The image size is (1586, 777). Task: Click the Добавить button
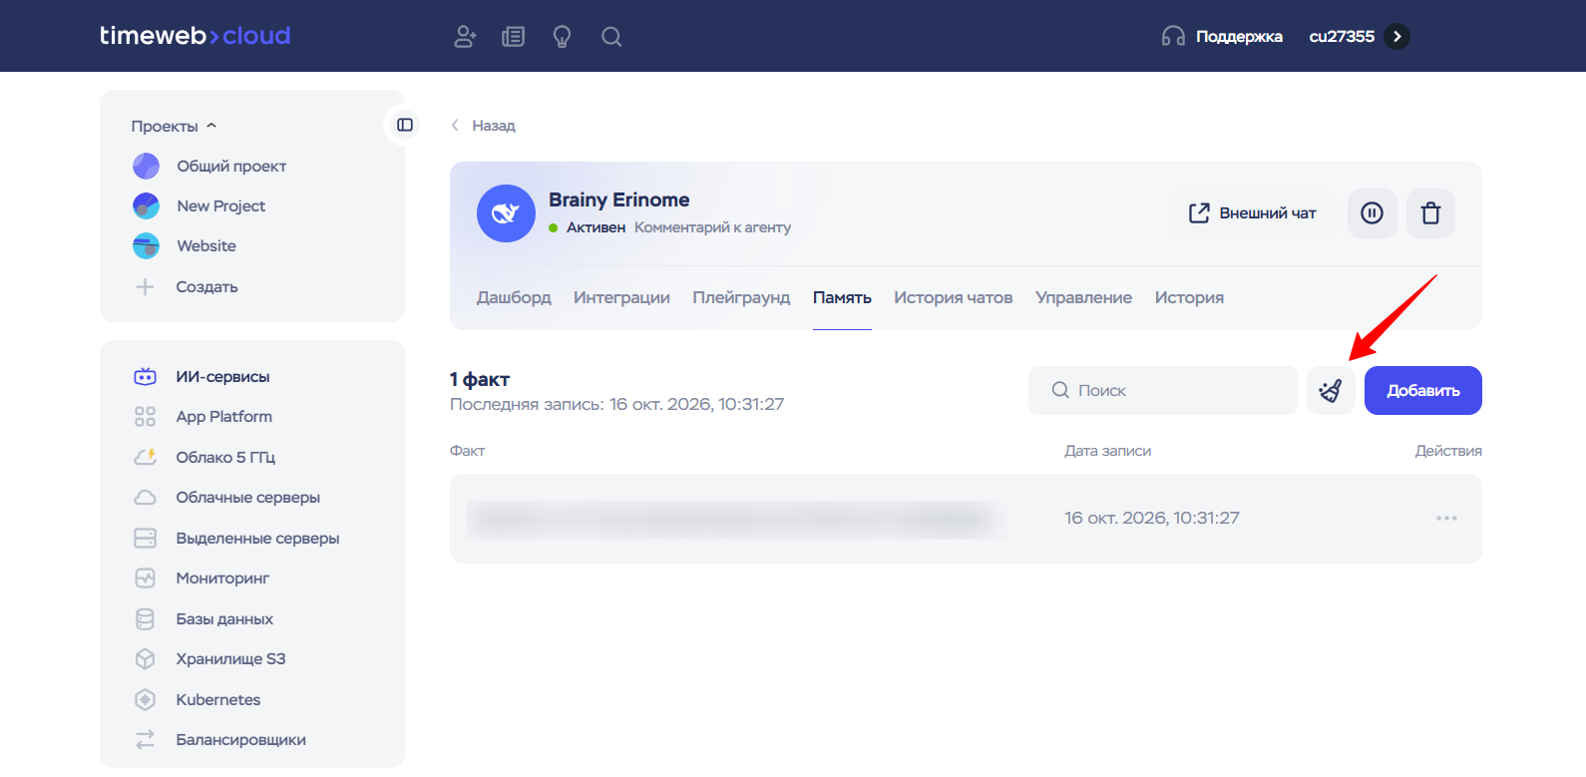click(1422, 391)
